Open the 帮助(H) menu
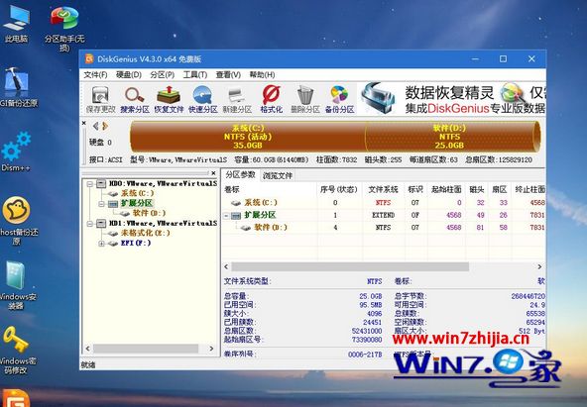 (262, 74)
